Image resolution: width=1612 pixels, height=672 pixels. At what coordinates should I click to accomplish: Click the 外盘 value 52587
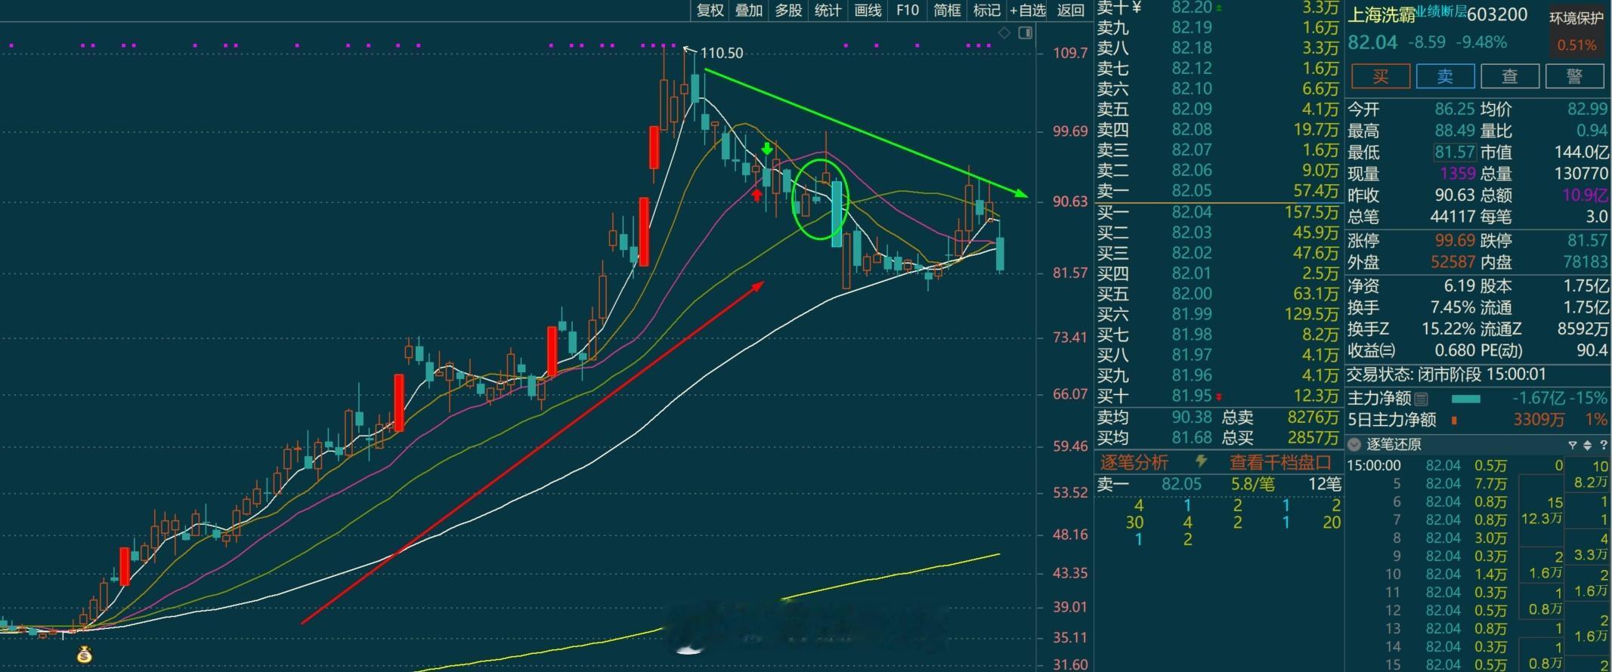(x=1453, y=262)
